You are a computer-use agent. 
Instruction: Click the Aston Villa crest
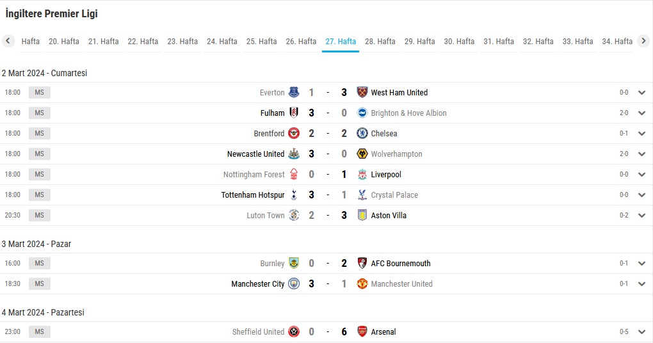[x=362, y=215]
